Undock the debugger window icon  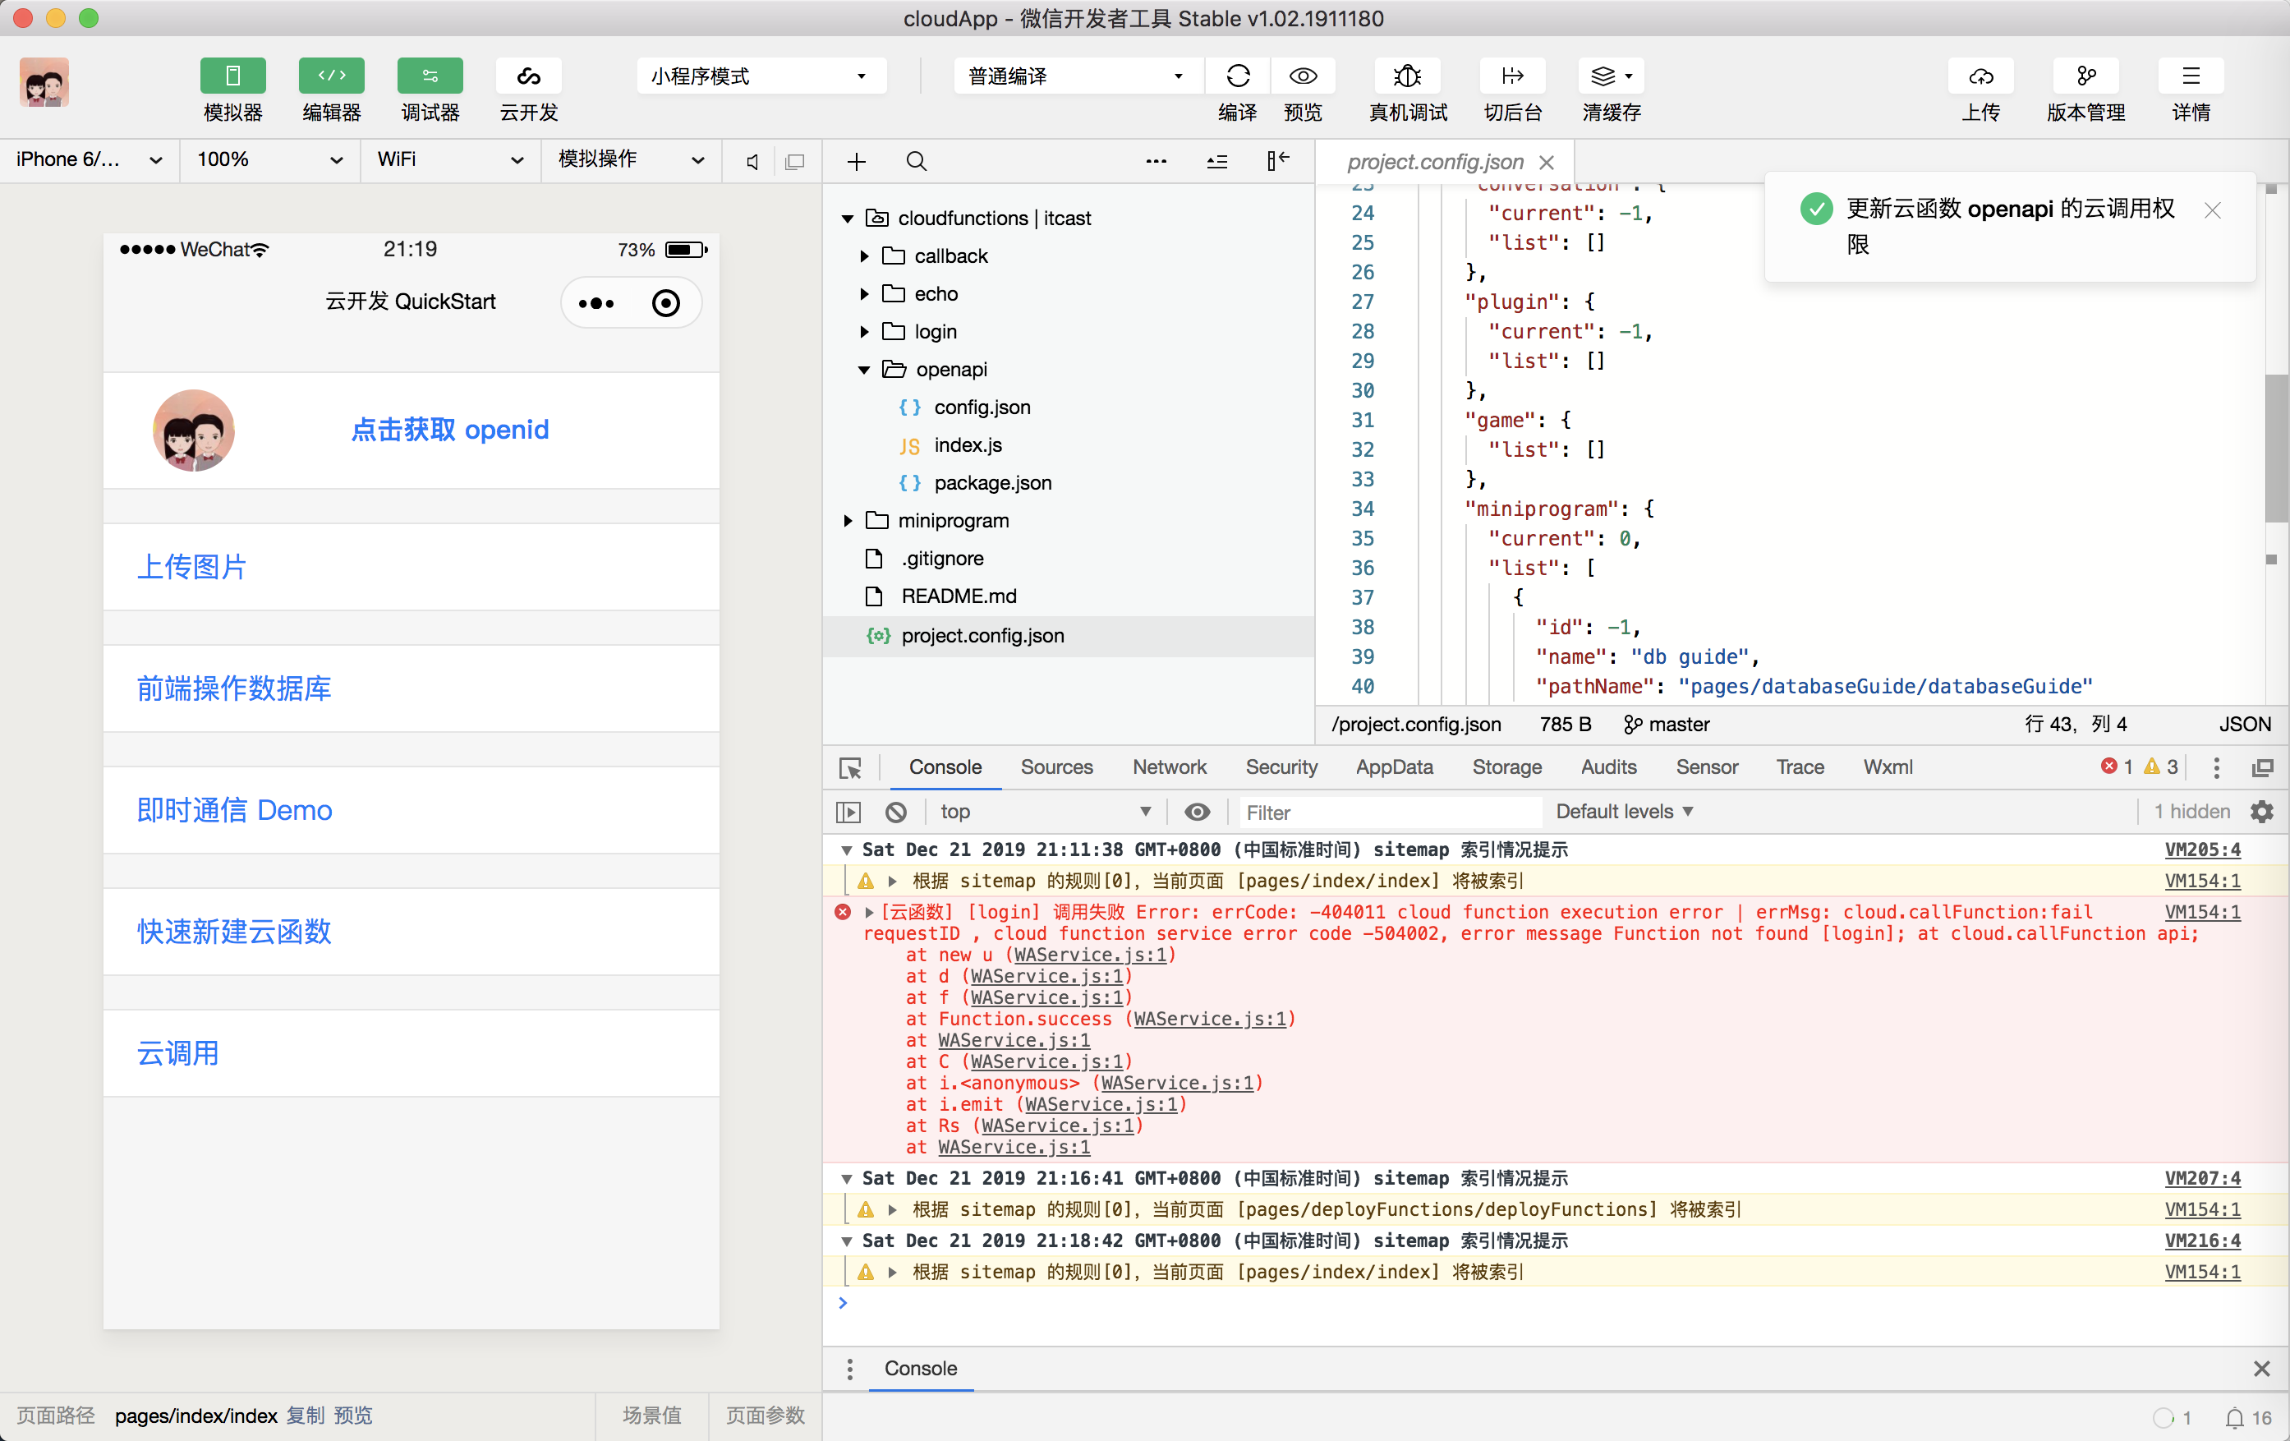click(2262, 767)
